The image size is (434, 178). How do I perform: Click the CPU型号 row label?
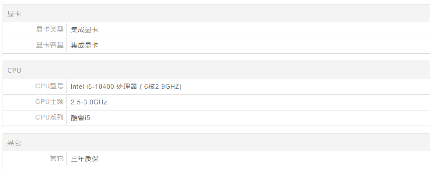point(49,87)
